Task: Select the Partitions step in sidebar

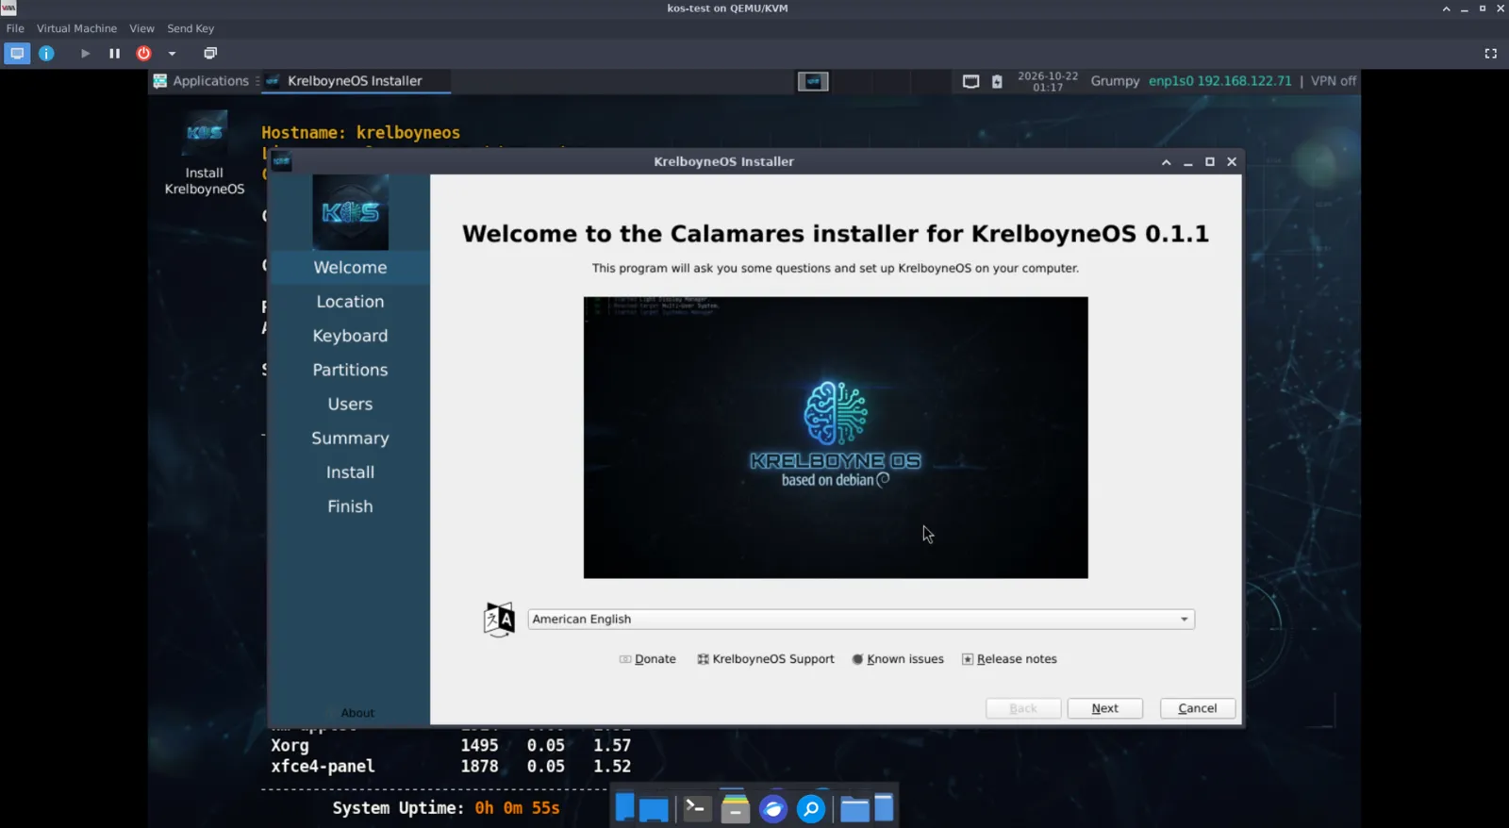Action: click(350, 370)
